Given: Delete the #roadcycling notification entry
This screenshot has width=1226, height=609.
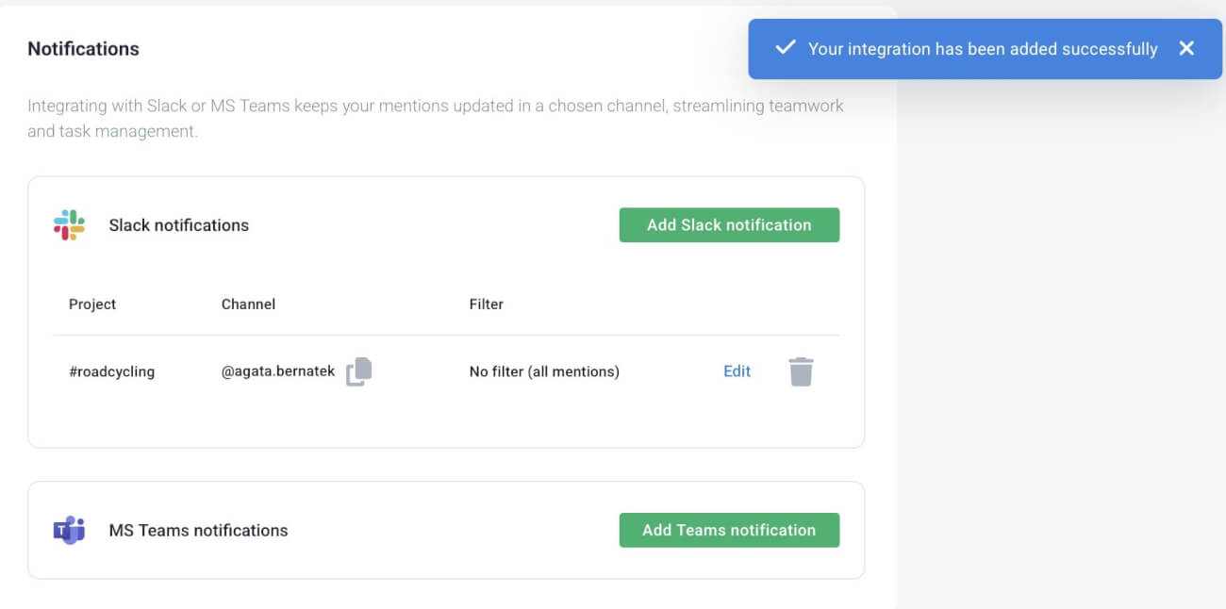Looking at the screenshot, I should 801,371.
